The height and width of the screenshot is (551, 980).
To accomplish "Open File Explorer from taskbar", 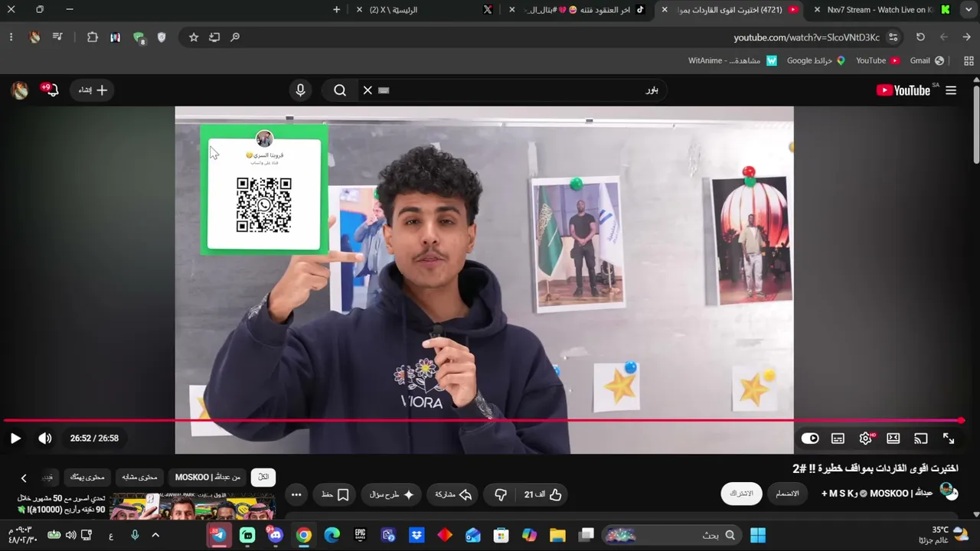I will (557, 535).
